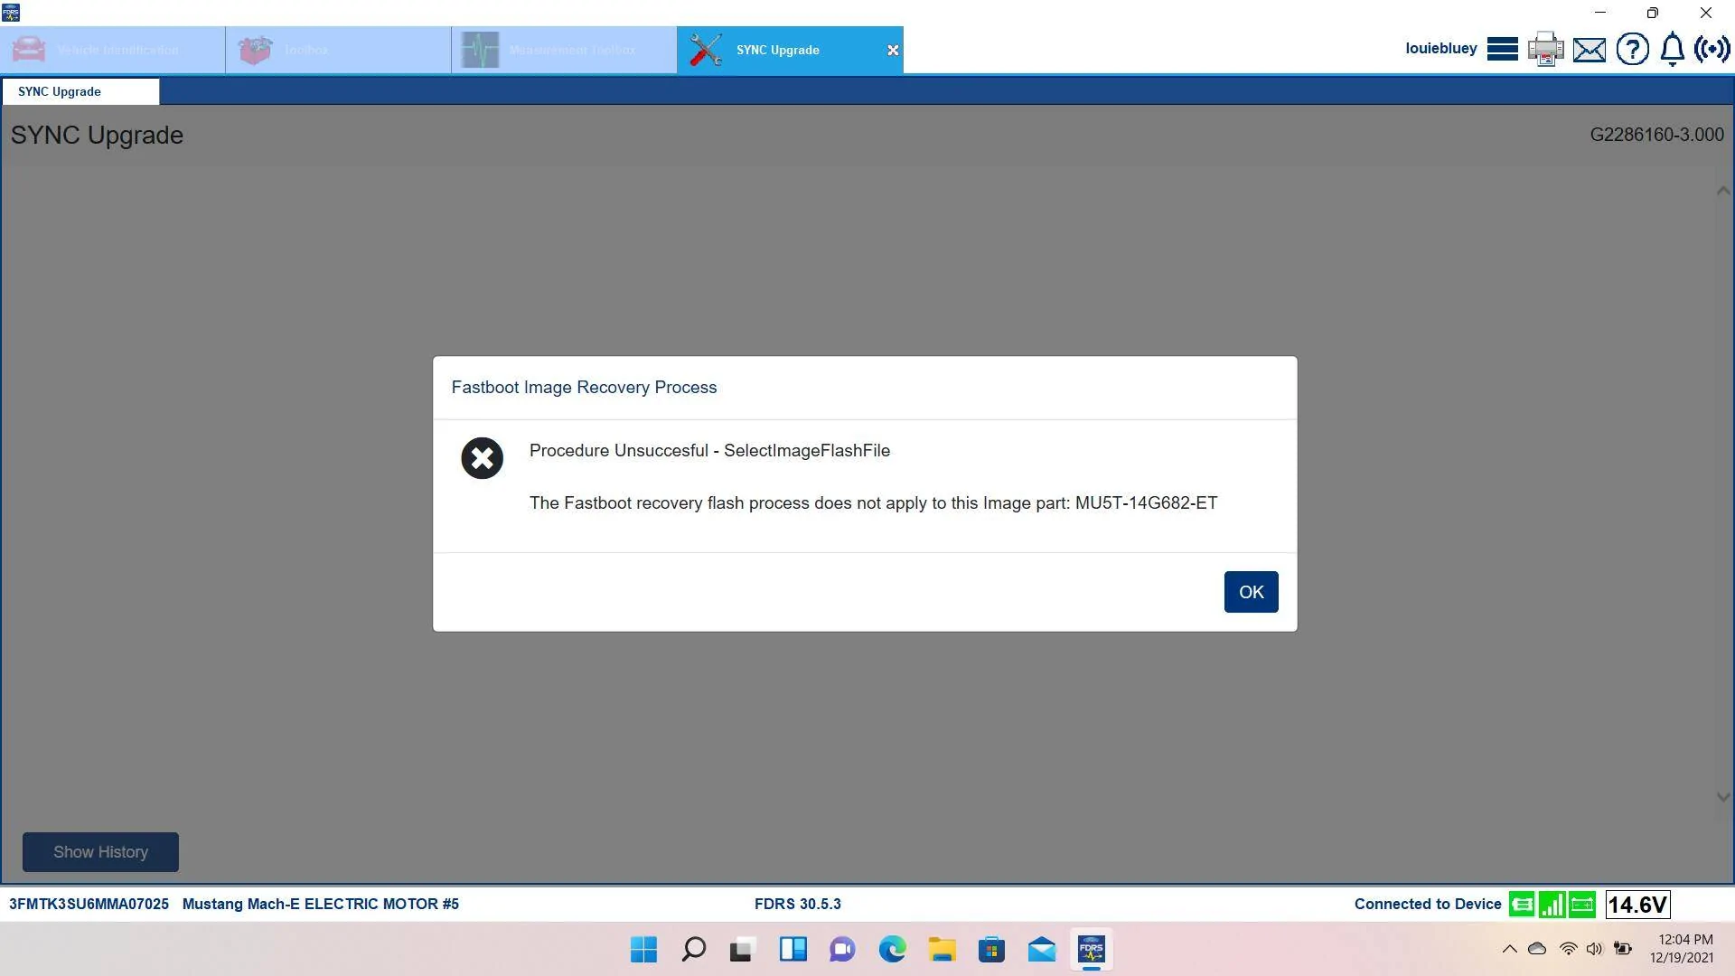The image size is (1735, 976).
Task: Click OK in the Fastboot recovery dialog
Action: (x=1251, y=592)
